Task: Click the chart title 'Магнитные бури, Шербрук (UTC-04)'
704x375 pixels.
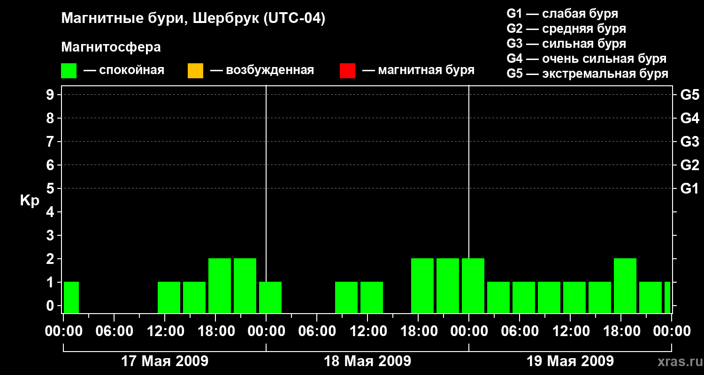Action: pos(193,19)
